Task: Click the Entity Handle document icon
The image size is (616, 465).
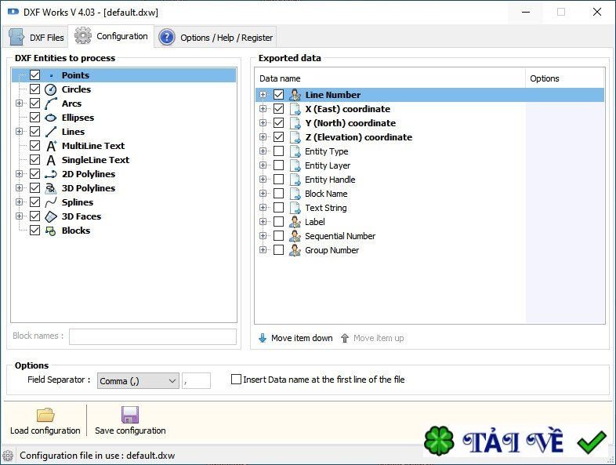Action: (x=295, y=180)
